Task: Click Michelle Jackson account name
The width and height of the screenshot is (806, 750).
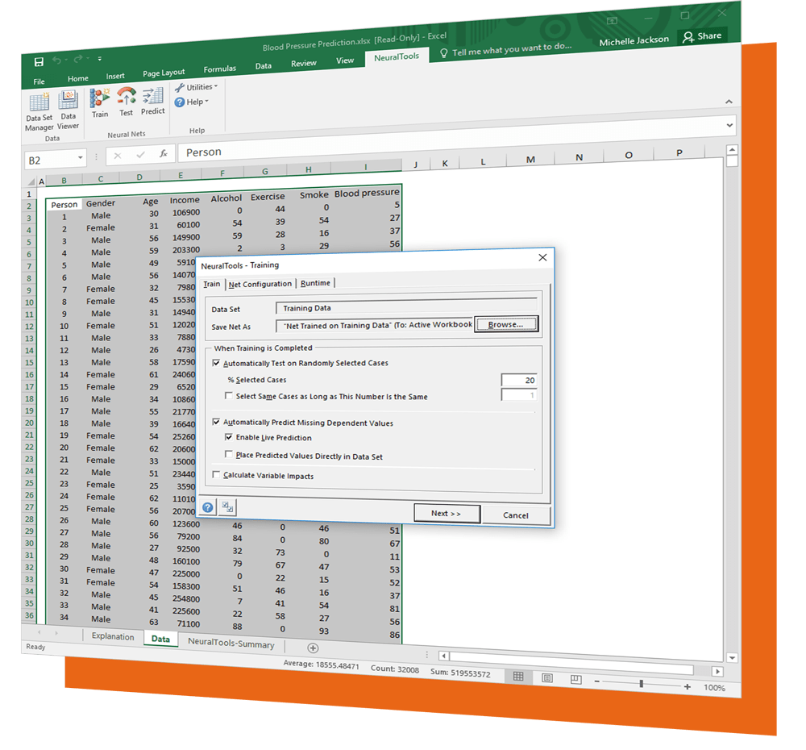Action: (634, 40)
